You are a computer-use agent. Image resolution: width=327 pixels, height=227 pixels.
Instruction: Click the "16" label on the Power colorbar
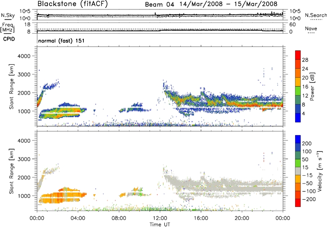[305, 87]
